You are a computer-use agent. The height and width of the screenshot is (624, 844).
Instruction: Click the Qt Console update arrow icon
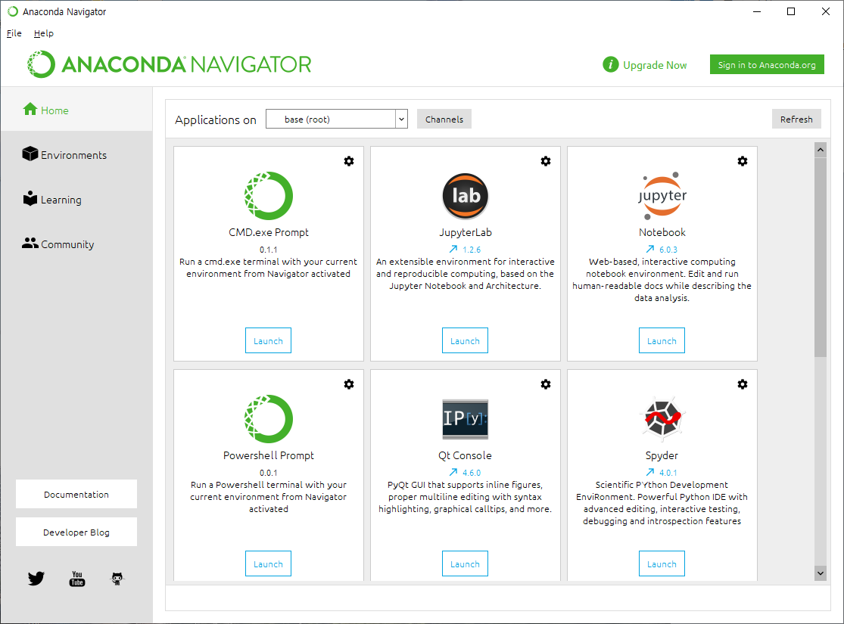tap(453, 472)
